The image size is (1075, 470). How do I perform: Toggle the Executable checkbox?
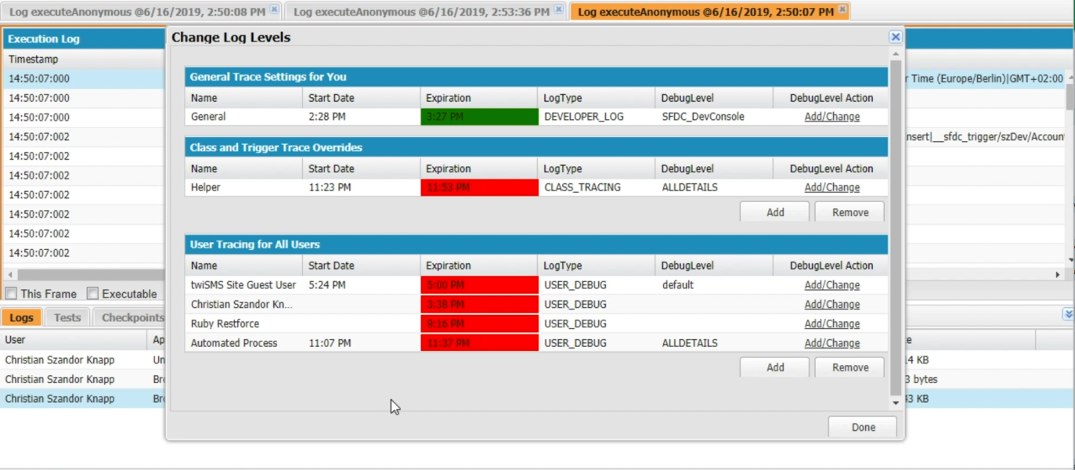93,294
